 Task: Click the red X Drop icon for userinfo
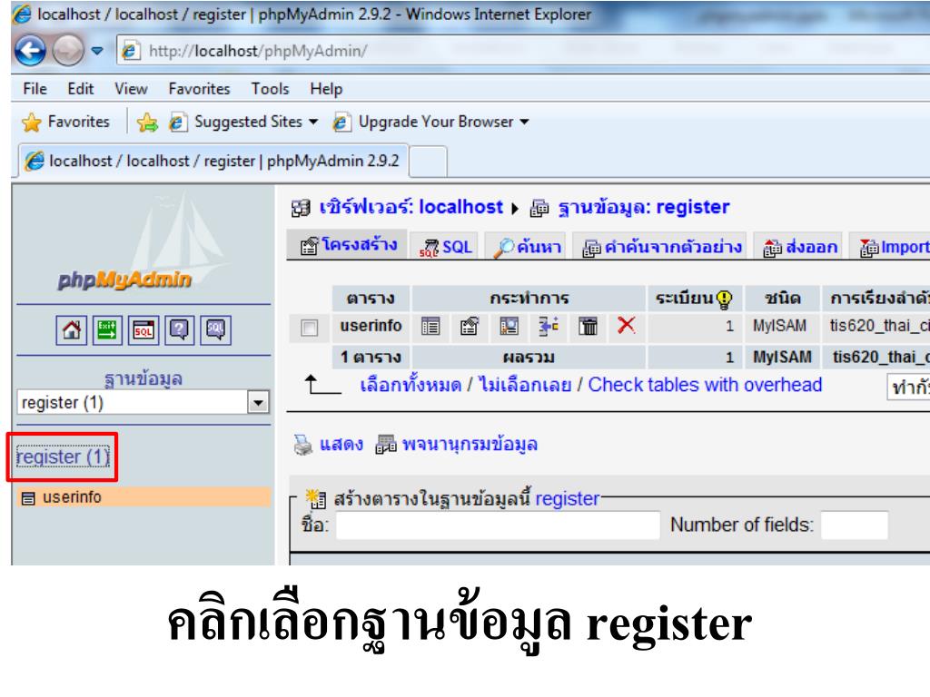pos(627,325)
